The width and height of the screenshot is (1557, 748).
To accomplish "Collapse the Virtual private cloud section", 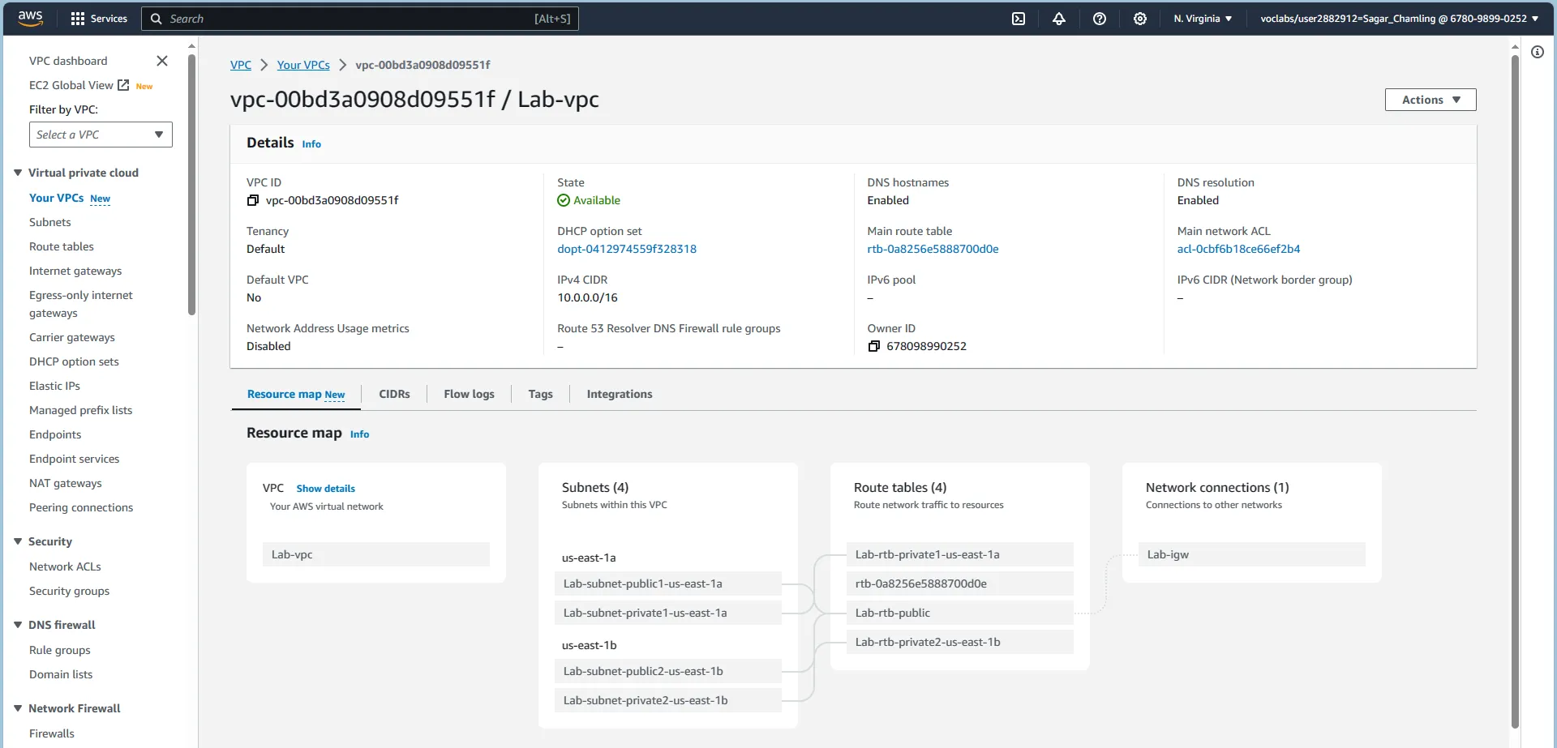I will [x=18, y=173].
